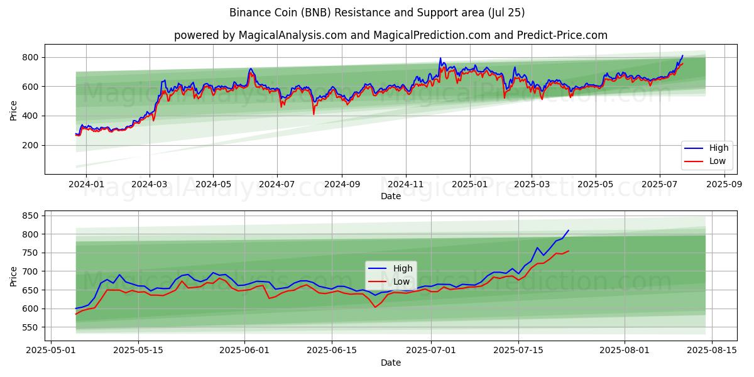Click the top chart x-axis label '2025-03'

point(532,185)
